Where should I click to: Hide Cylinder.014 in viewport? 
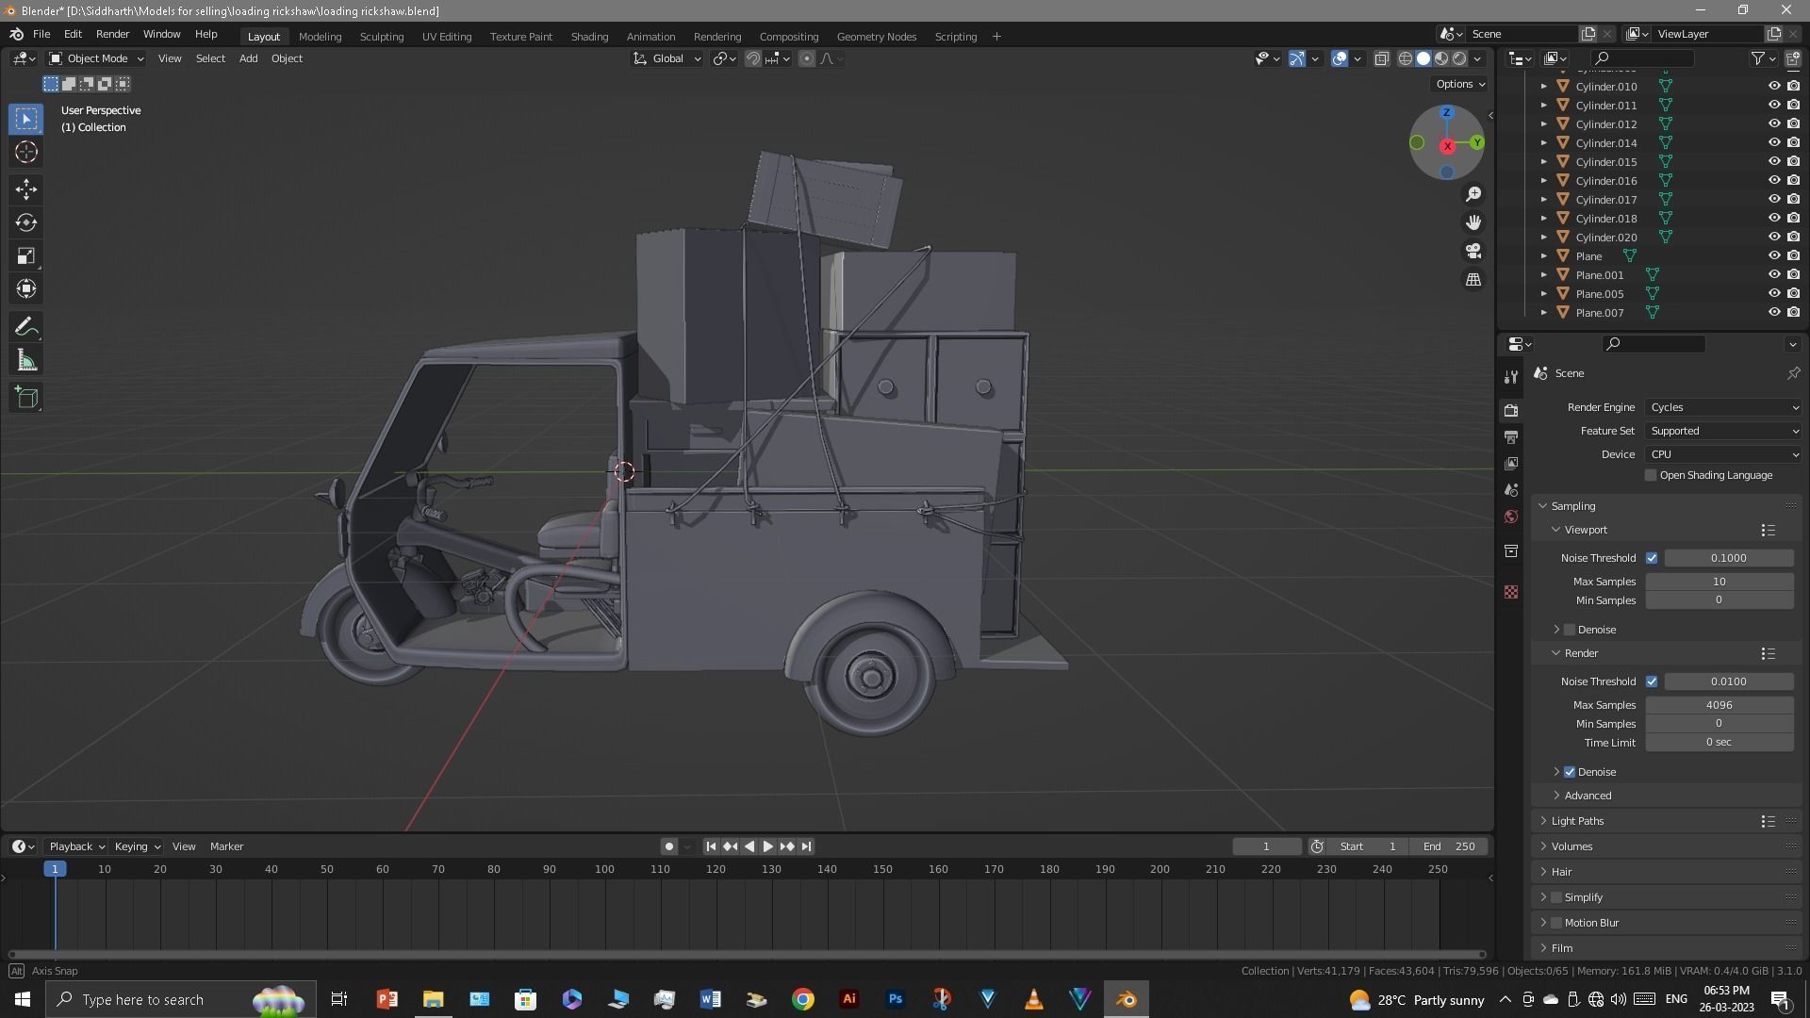[1773, 142]
